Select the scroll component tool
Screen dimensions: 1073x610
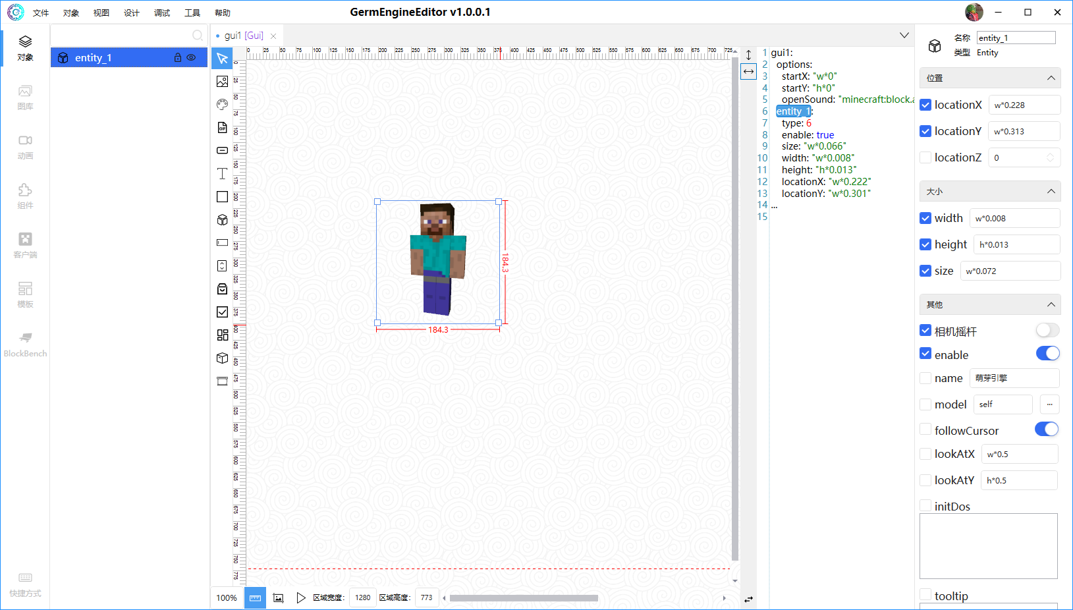coord(223,265)
